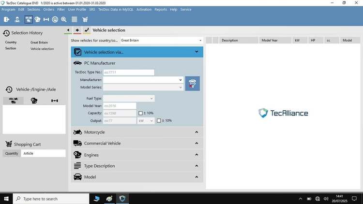
Task: Sort by the Description column header
Action: click(239, 40)
